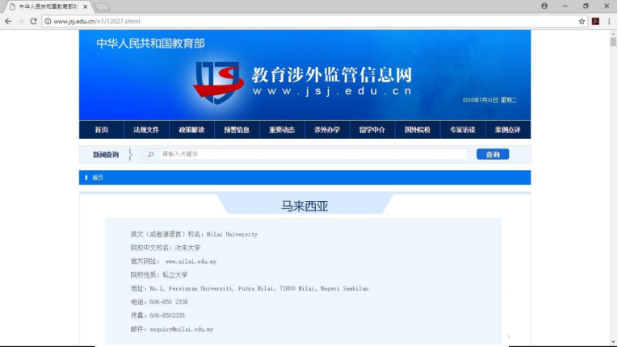Open the 政策解读 navigation item
Viewport: 618px width, 347px height.
tap(191, 130)
